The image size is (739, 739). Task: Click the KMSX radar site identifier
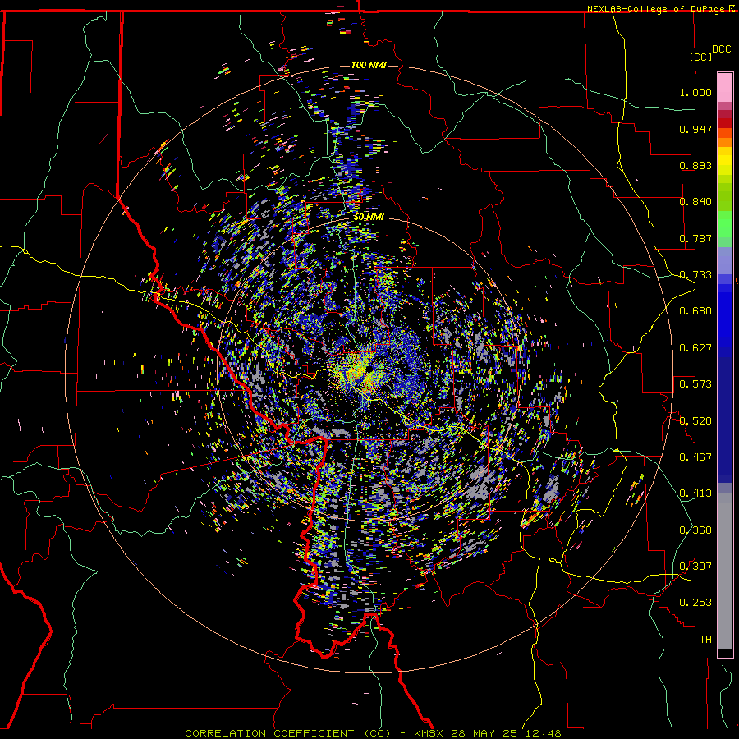click(429, 733)
